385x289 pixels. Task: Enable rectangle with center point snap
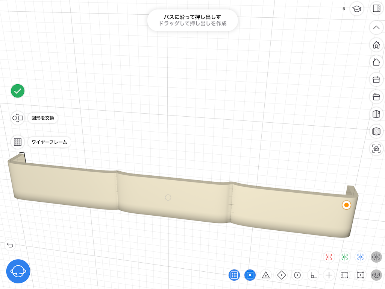(x=360, y=275)
